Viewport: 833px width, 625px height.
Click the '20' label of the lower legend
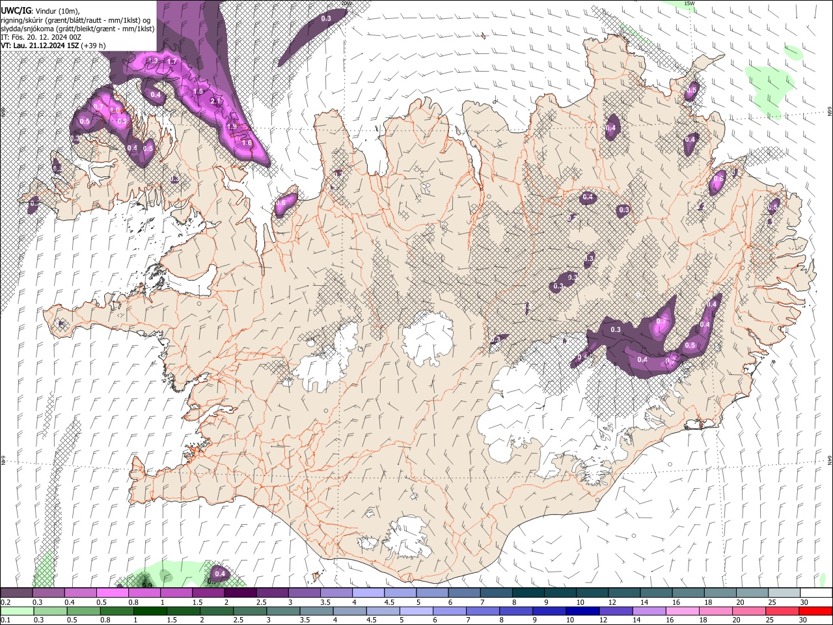(x=736, y=620)
